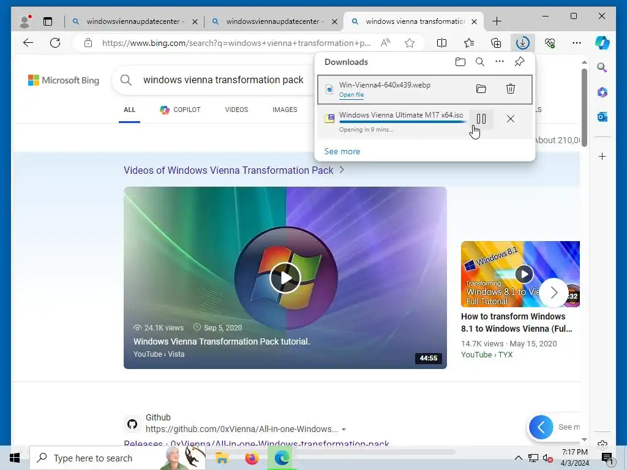
Task: Turn on Read aloud icon
Action: coord(385,43)
